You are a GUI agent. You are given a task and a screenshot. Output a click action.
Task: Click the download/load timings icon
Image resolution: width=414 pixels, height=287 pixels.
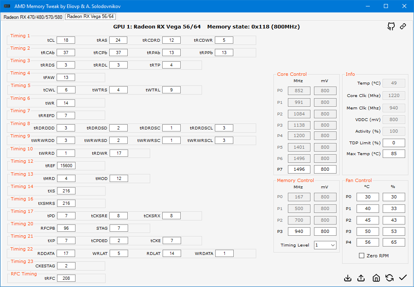click(x=348, y=278)
